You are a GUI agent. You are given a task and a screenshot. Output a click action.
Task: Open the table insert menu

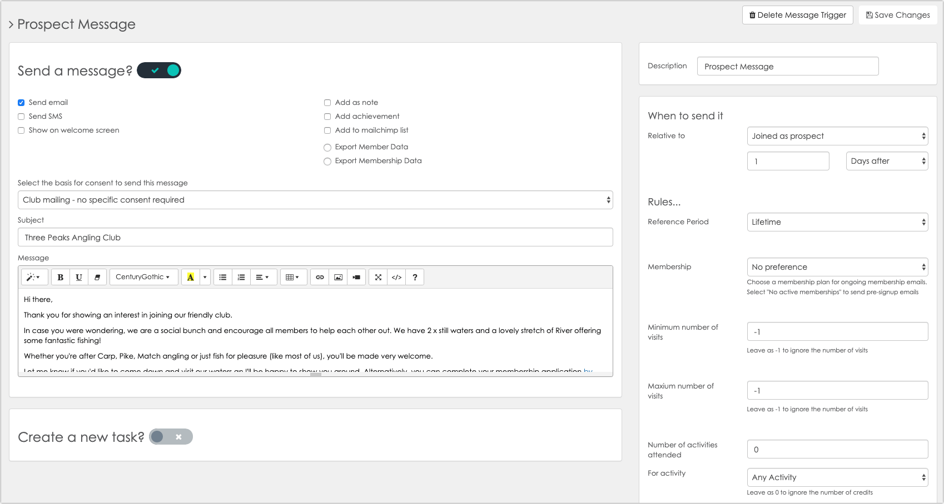pyautogui.click(x=292, y=277)
